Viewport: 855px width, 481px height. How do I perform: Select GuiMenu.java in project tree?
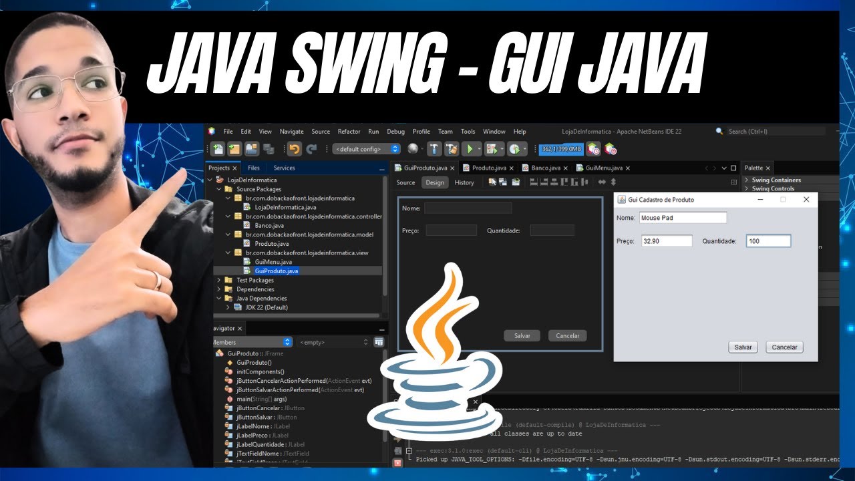point(273,262)
